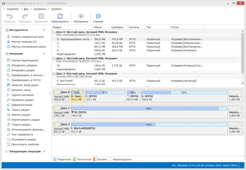Sort by the Раздел column header

[x=72, y=27]
